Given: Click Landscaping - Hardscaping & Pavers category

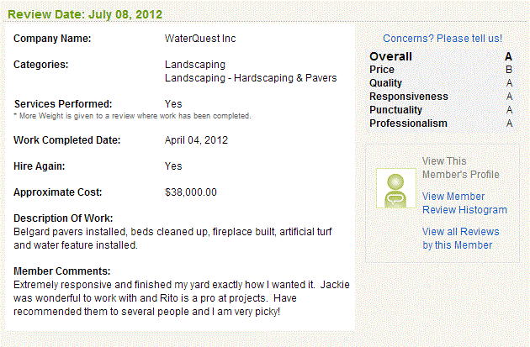Looking at the screenshot, I should (251, 78).
